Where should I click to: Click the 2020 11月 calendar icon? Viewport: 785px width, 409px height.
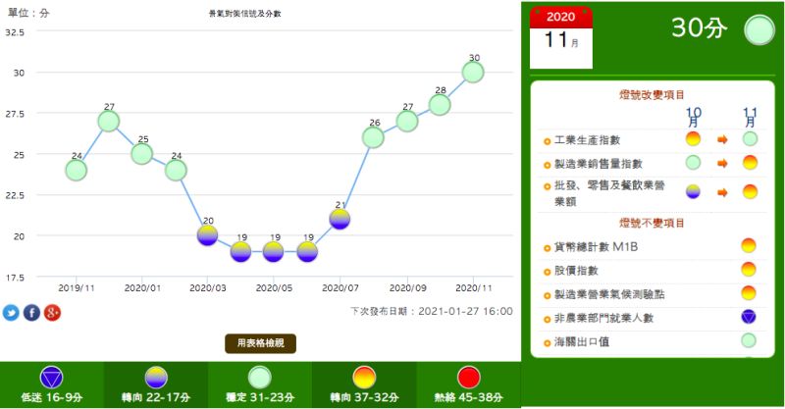click(561, 37)
